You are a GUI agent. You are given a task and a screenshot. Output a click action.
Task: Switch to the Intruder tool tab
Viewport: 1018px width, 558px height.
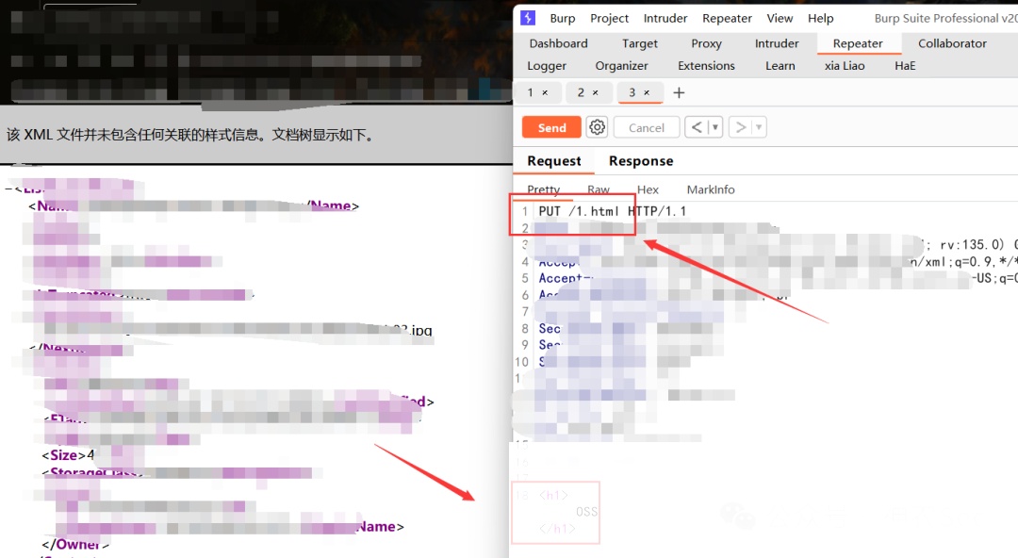(x=777, y=43)
